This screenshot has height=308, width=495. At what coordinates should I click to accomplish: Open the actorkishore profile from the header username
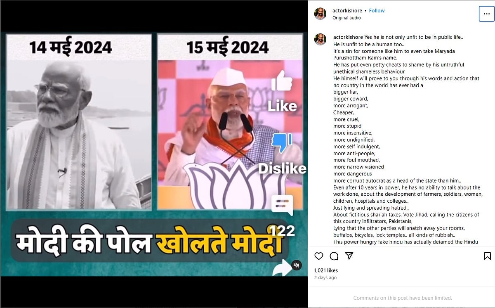coord(347,11)
